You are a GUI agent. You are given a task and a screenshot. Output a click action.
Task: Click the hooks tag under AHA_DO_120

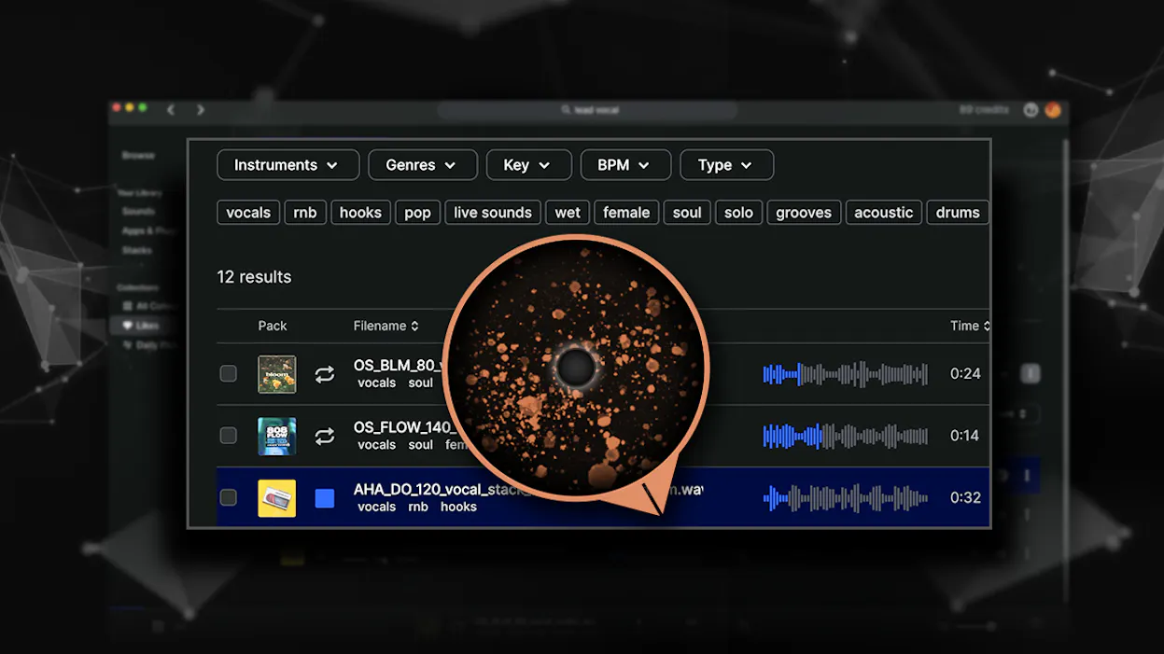[x=458, y=507]
